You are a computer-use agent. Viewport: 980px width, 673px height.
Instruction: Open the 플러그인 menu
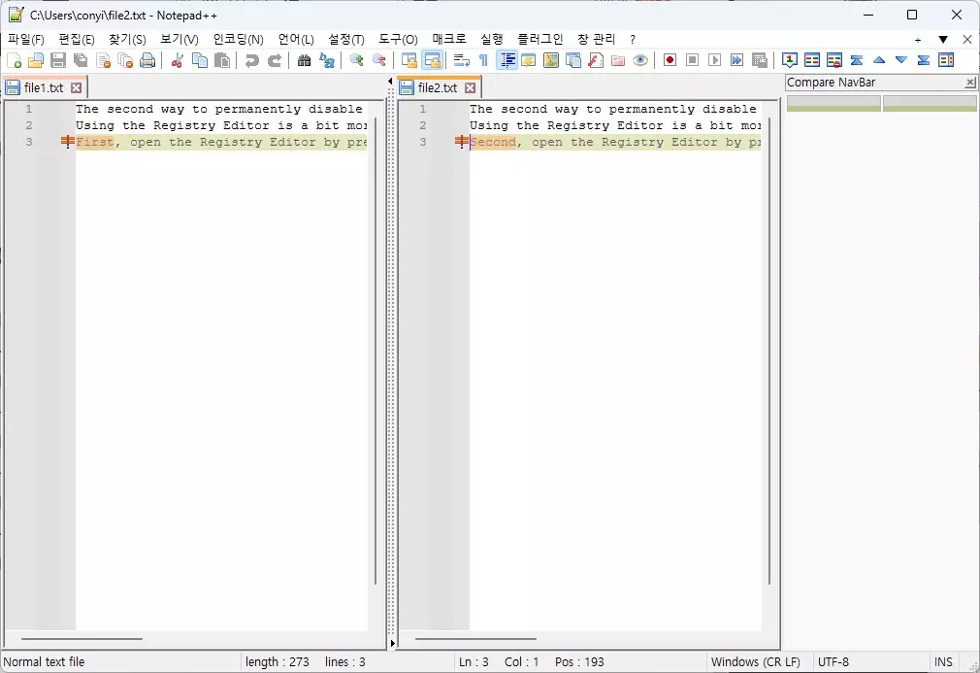tap(540, 40)
